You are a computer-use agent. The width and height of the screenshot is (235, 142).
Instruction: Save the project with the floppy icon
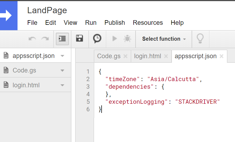(80, 38)
